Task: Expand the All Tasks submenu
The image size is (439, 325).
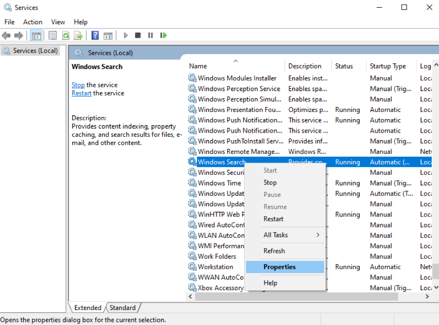Action: point(285,235)
